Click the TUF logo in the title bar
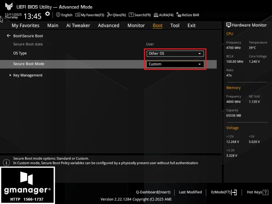Screen dimensions: 272x204 click(x=9, y=7)
